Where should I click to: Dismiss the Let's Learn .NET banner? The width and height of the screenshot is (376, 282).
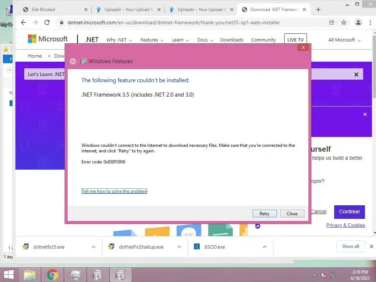[356, 75]
